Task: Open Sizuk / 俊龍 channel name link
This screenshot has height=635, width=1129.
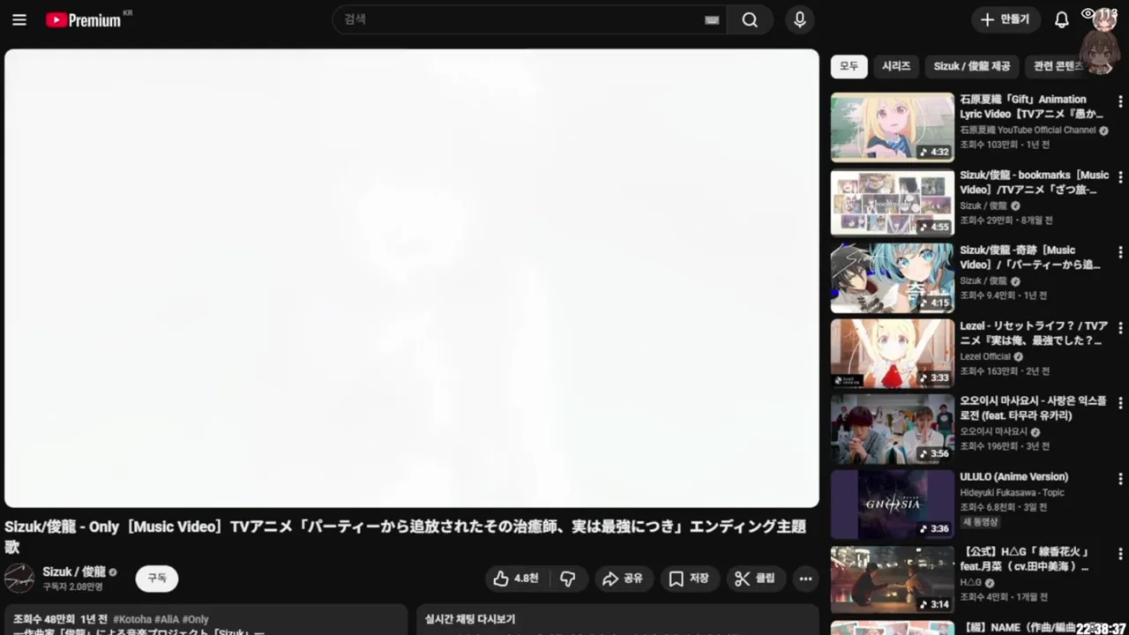Action: coord(74,571)
